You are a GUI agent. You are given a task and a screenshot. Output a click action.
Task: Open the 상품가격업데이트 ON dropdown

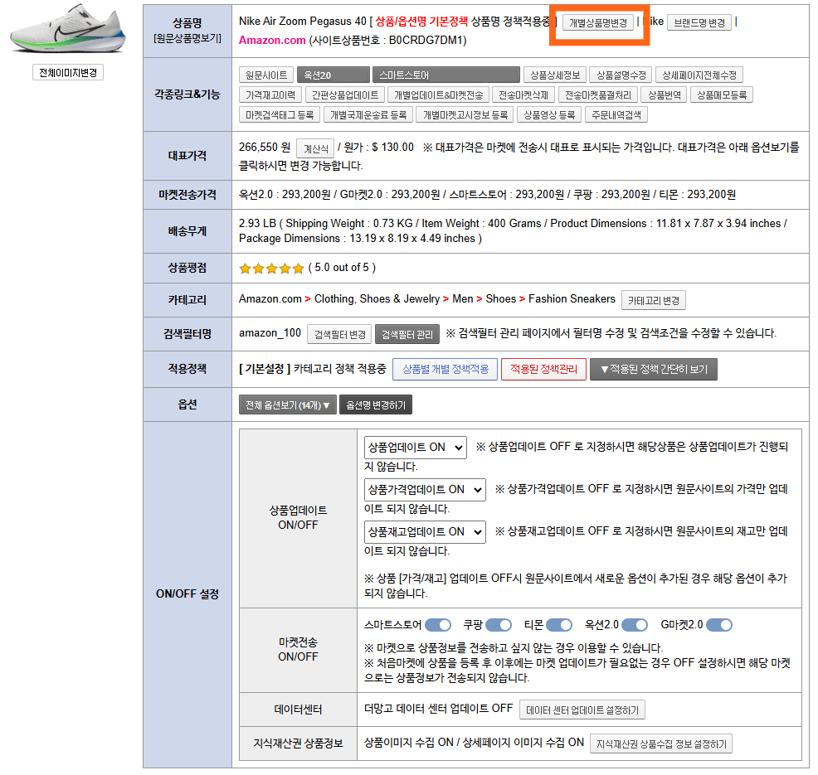[425, 490]
